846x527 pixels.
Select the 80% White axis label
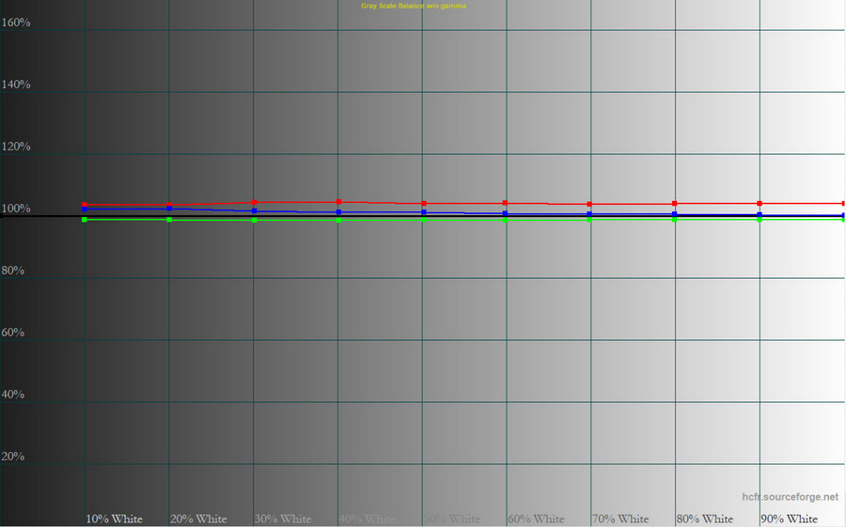tap(704, 519)
